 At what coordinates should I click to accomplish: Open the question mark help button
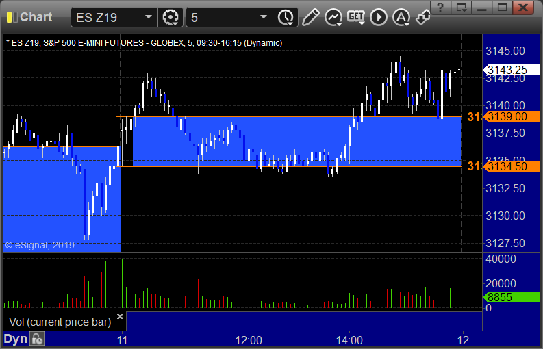441,8
